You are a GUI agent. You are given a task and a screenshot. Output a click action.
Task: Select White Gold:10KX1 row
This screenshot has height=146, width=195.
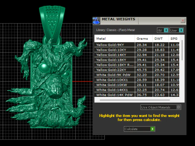[x=137, y=80]
